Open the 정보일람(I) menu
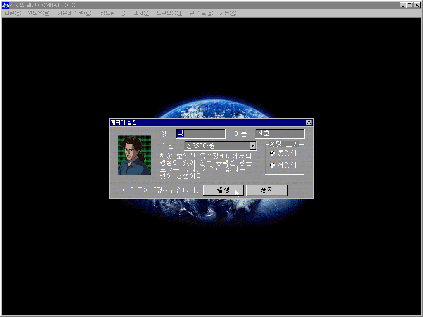The image size is (423, 317). tap(113, 13)
